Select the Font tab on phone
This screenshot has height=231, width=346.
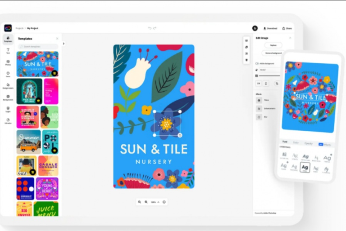[x=284, y=143]
